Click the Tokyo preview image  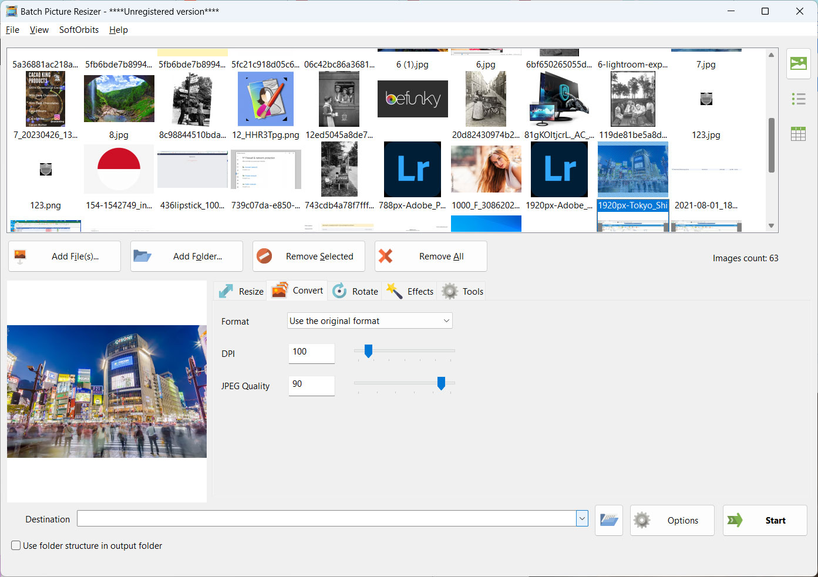click(107, 391)
